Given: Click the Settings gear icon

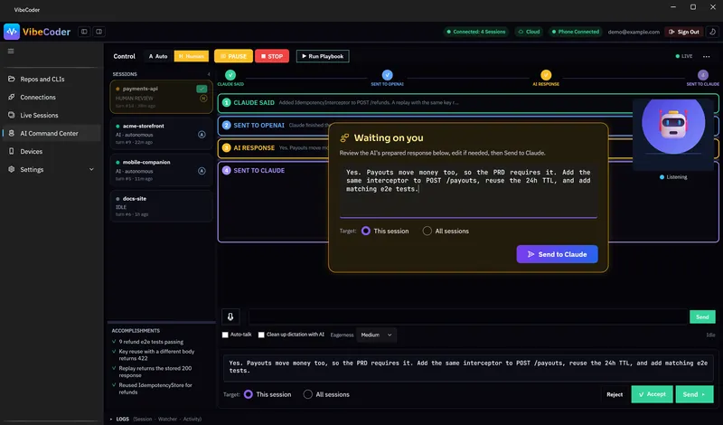Looking at the screenshot, I should (x=12, y=169).
